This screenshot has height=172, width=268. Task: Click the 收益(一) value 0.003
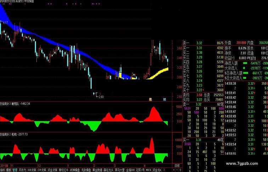[243, 58]
